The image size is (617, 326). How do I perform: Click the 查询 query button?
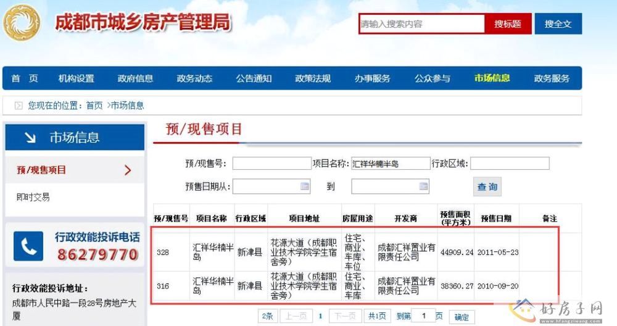pyautogui.click(x=487, y=186)
